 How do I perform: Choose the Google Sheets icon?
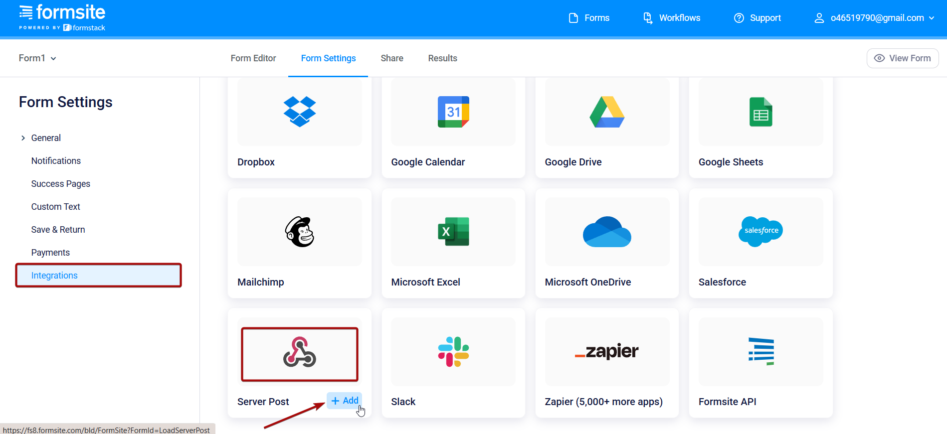tap(760, 112)
